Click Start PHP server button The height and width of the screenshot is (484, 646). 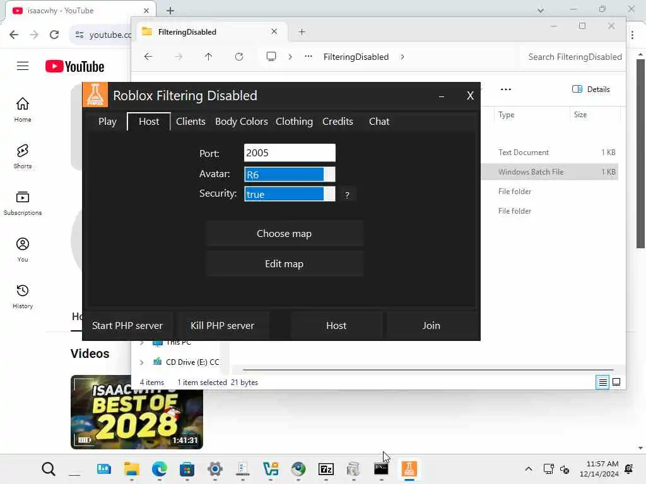point(127,326)
